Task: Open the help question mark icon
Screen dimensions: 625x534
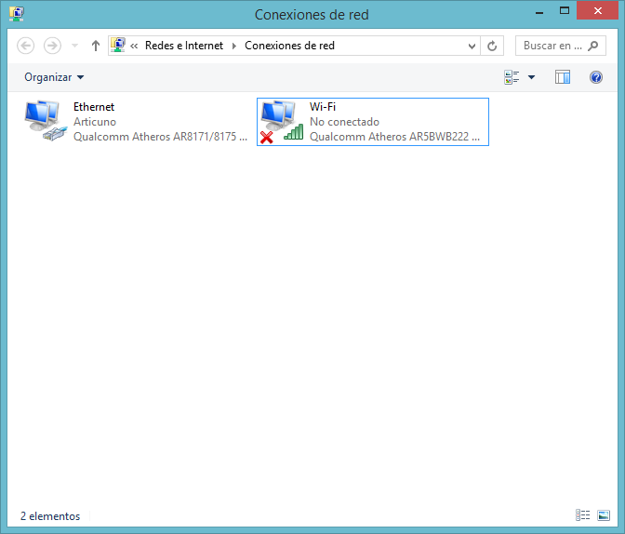Action: coord(596,77)
